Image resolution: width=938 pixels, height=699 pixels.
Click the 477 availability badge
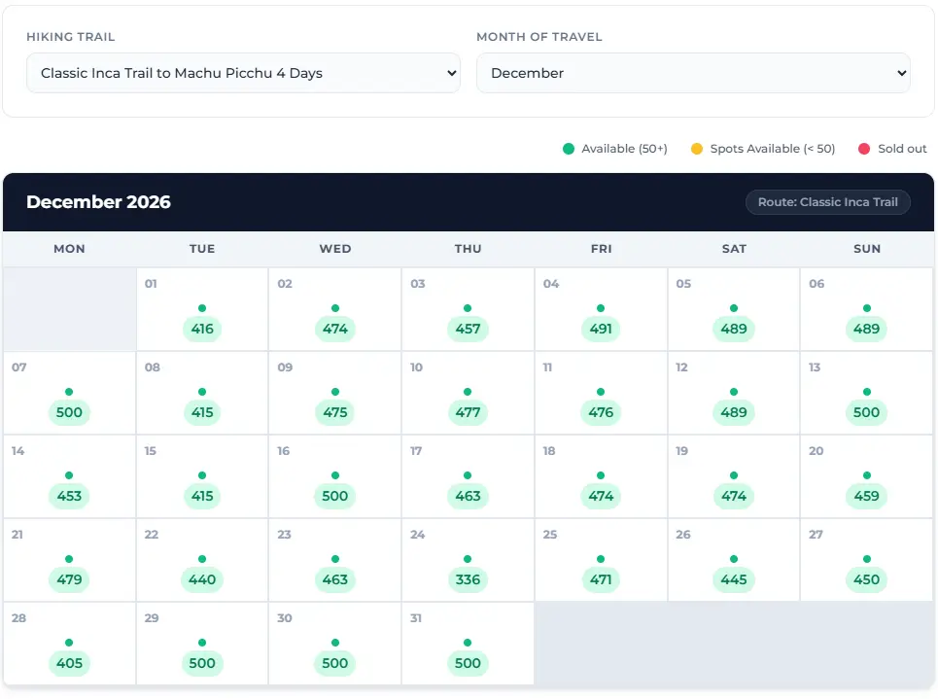(468, 412)
